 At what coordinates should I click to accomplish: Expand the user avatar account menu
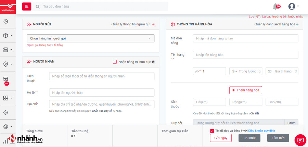pos(293,6)
